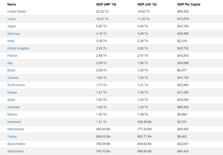Image resolution: width=223 pixels, height=155 pixels.
Task: Open the United Kingdom link
Action: (18, 48)
